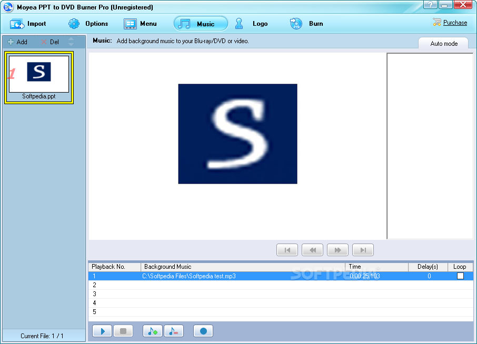Jump to last slide button
The height and width of the screenshot is (344, 477).
coord(363,250)
